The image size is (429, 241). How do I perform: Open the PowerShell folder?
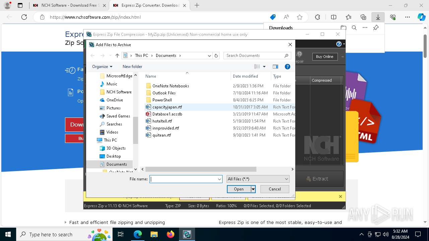coord(162,100)
